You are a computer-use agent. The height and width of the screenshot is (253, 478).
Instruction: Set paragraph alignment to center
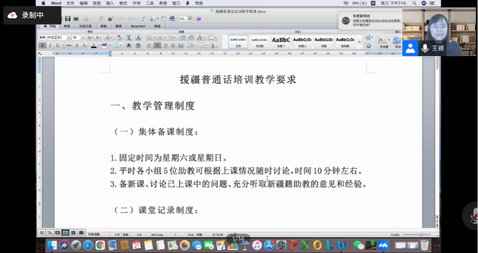click(157, 45)
